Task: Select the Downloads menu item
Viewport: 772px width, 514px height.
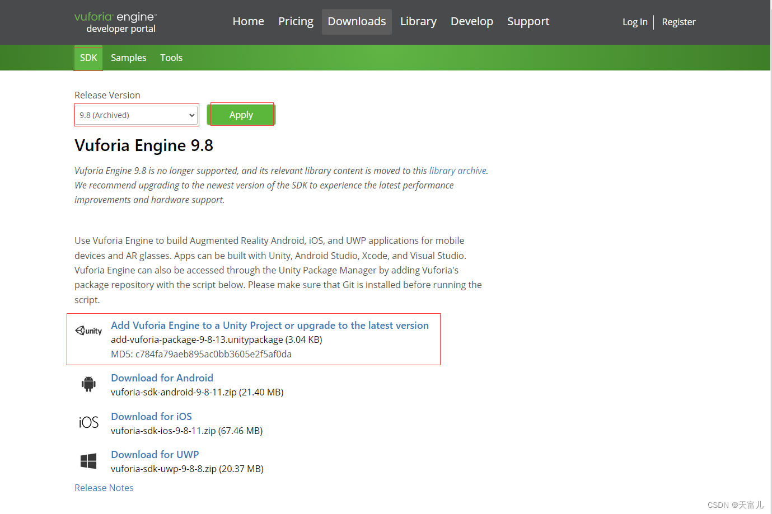Action: (357, 21)
